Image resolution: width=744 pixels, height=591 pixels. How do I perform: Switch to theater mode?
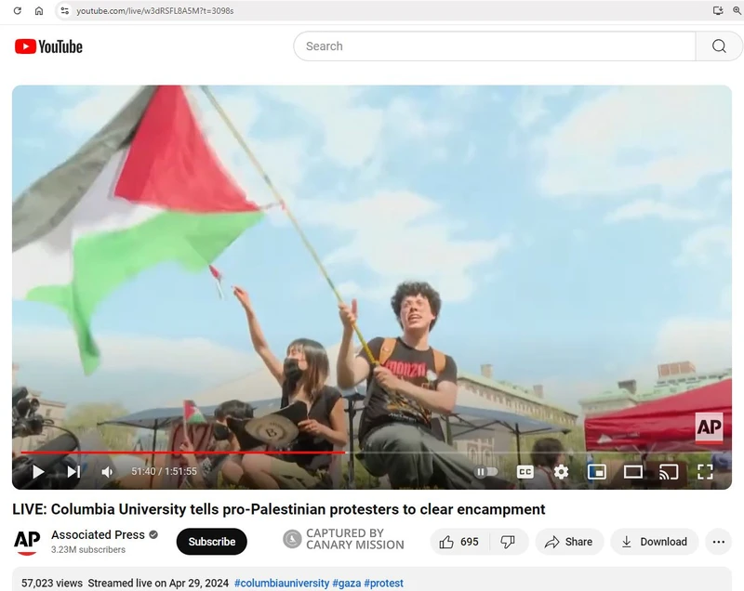(633, 472)
